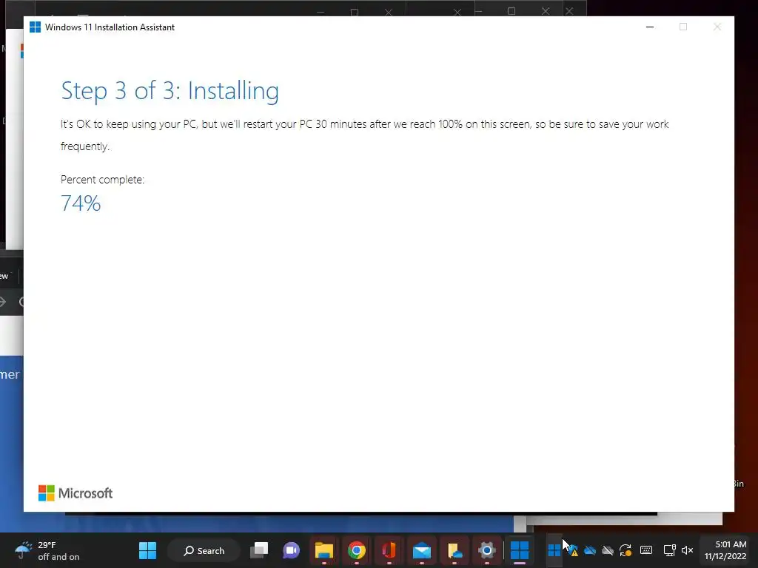Screen dimensions: 758x568
Task: Open the folder-with-cloud taskbar icon
Action: click(x=455, y=550)
